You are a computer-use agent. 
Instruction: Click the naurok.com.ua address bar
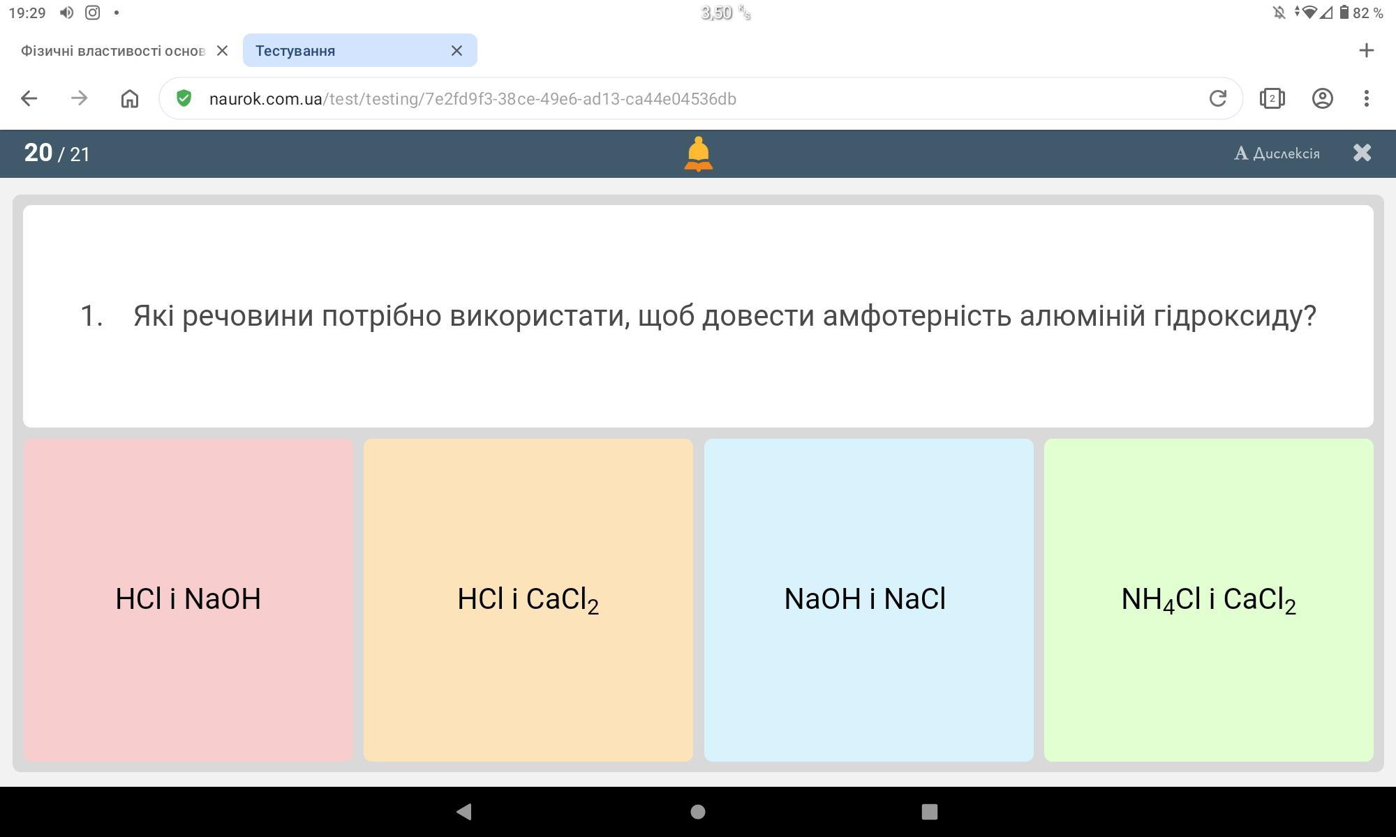628,98
